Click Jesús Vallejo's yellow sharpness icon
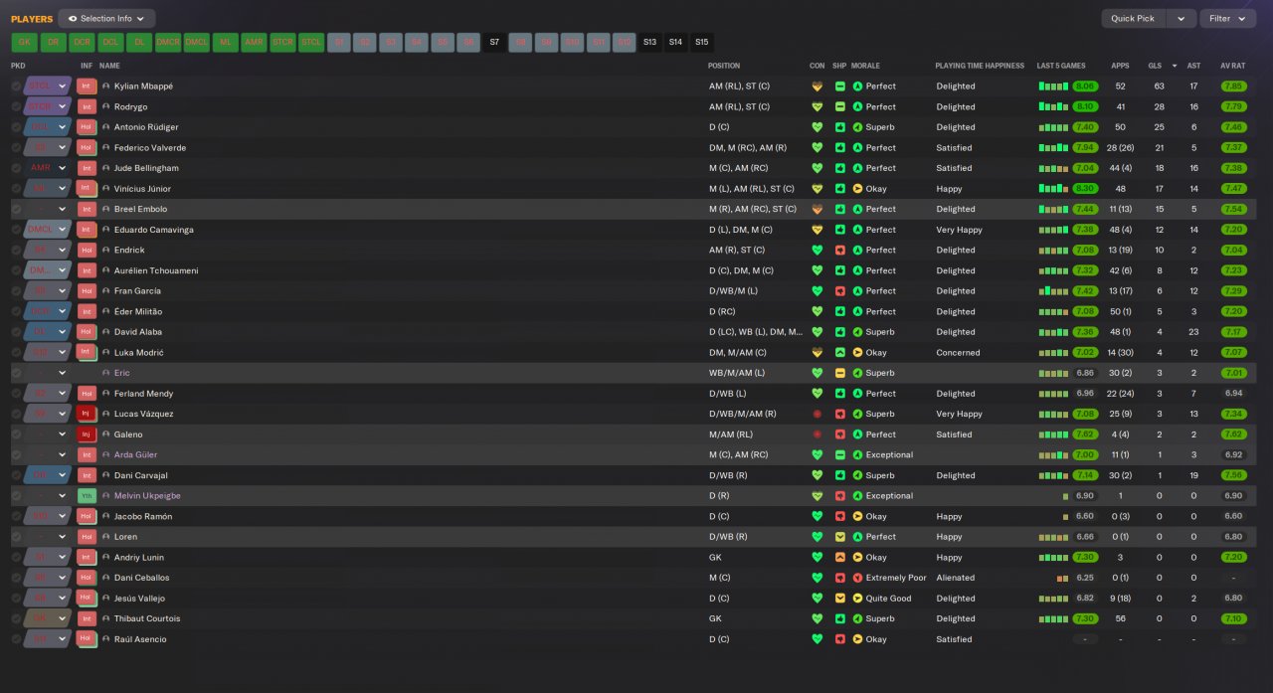The height and width of the screenshot is (693, 1273). click(840, 599)
